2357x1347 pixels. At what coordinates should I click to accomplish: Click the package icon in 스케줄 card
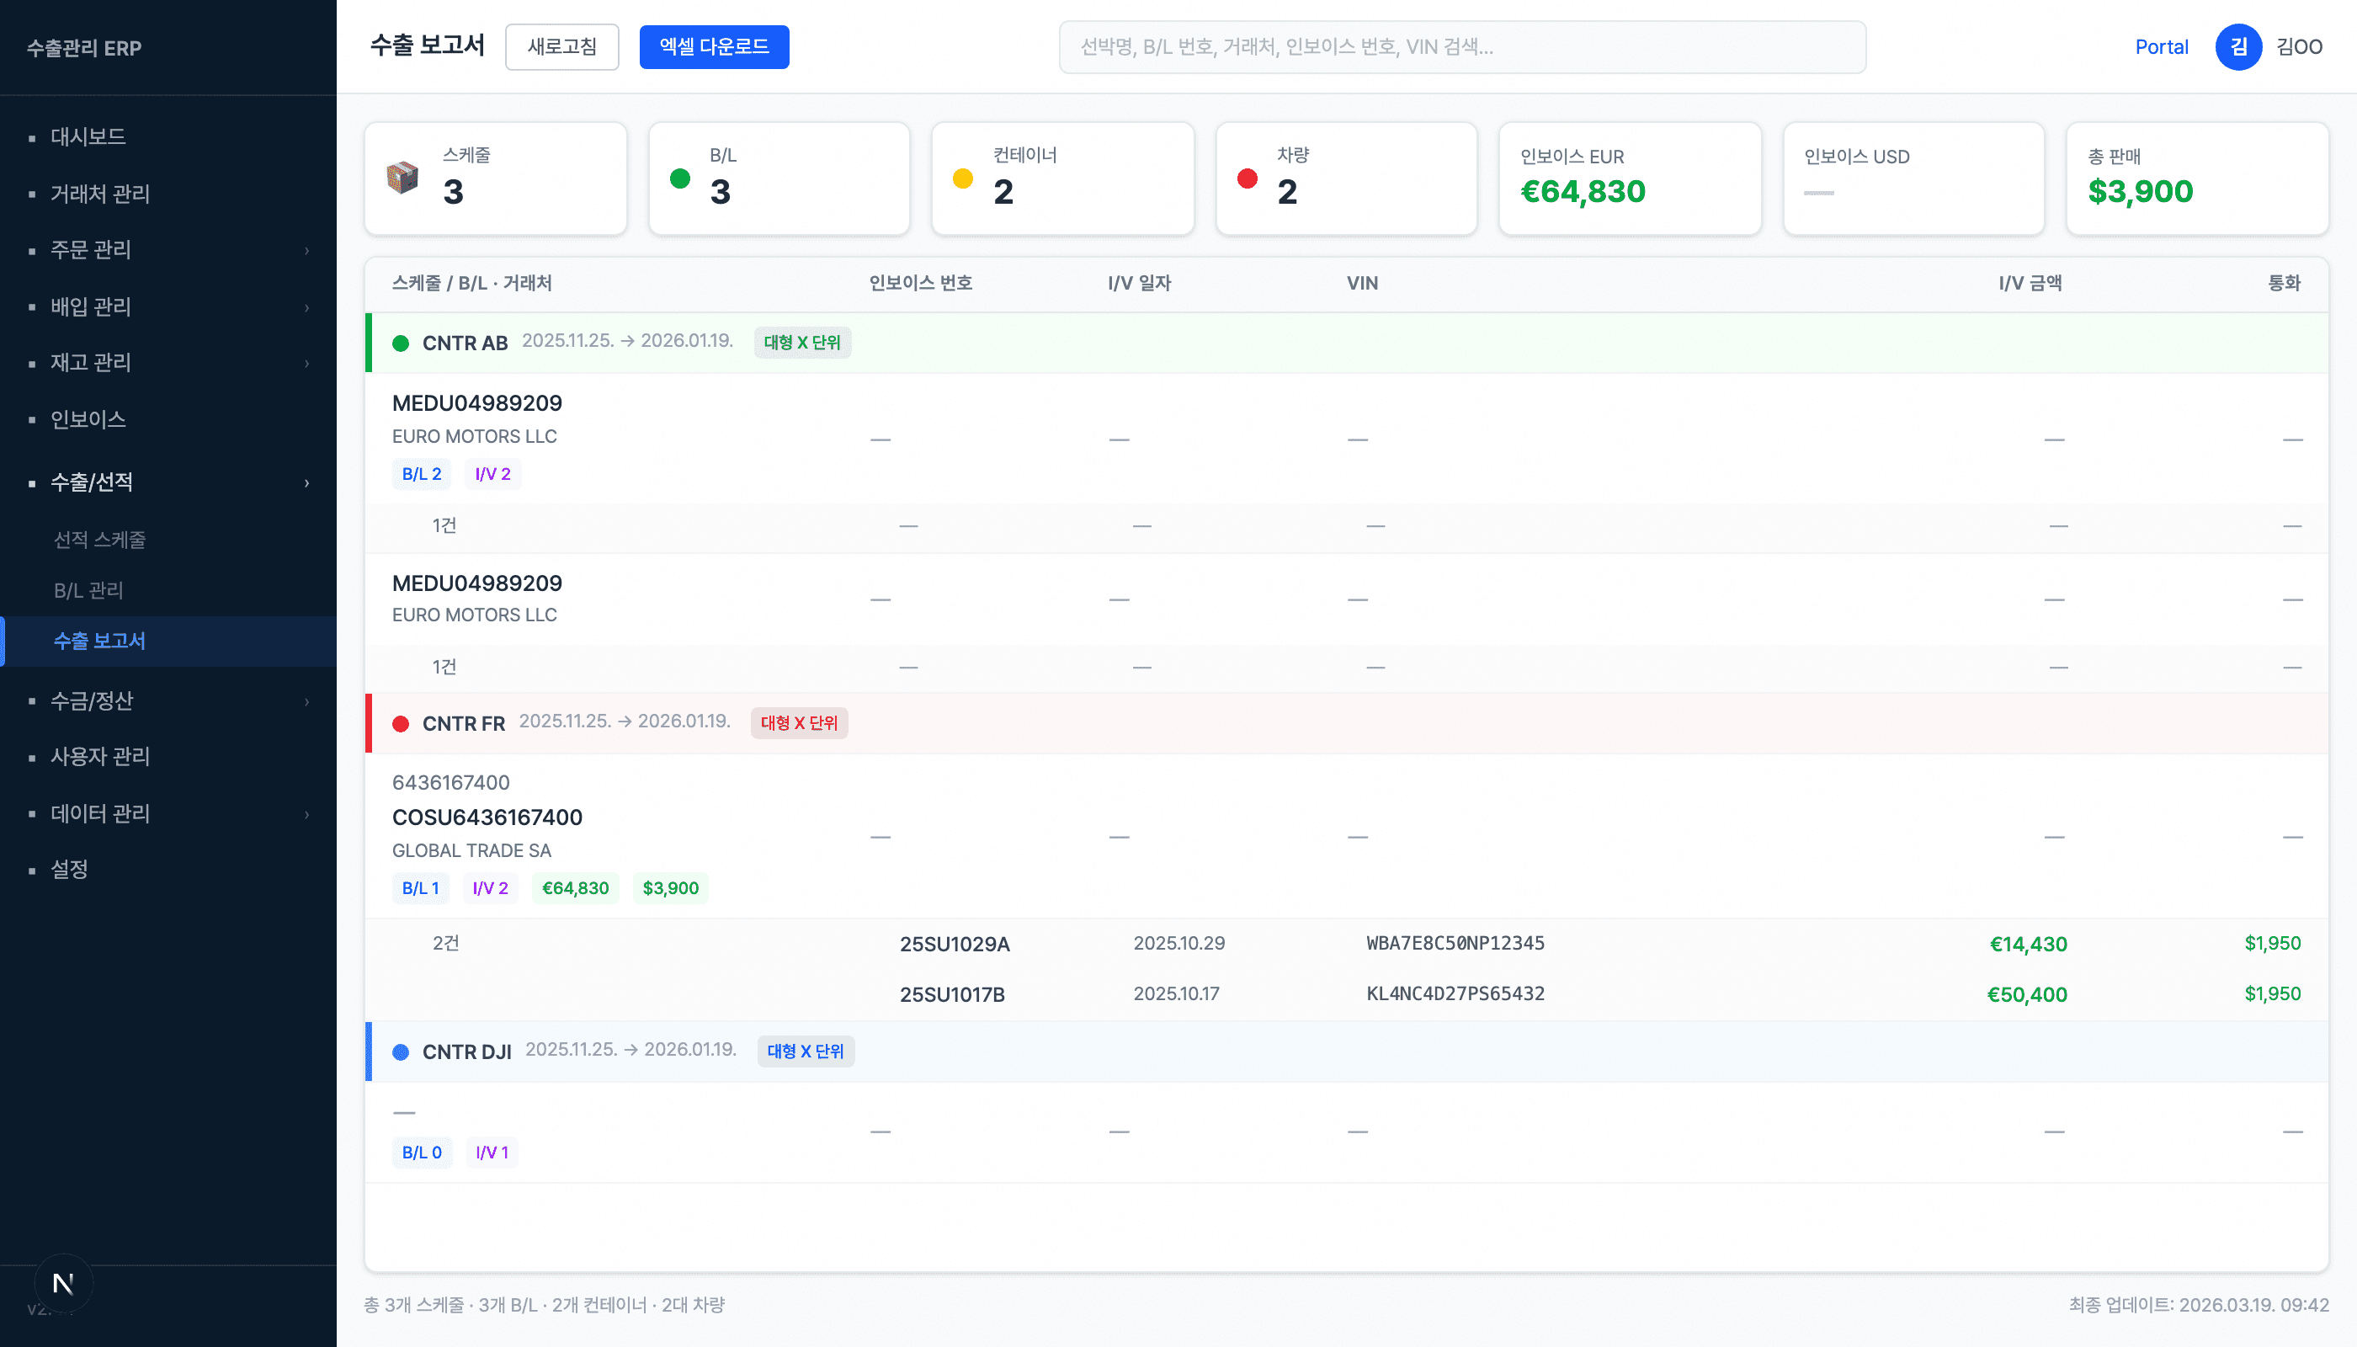coord(402,178)
